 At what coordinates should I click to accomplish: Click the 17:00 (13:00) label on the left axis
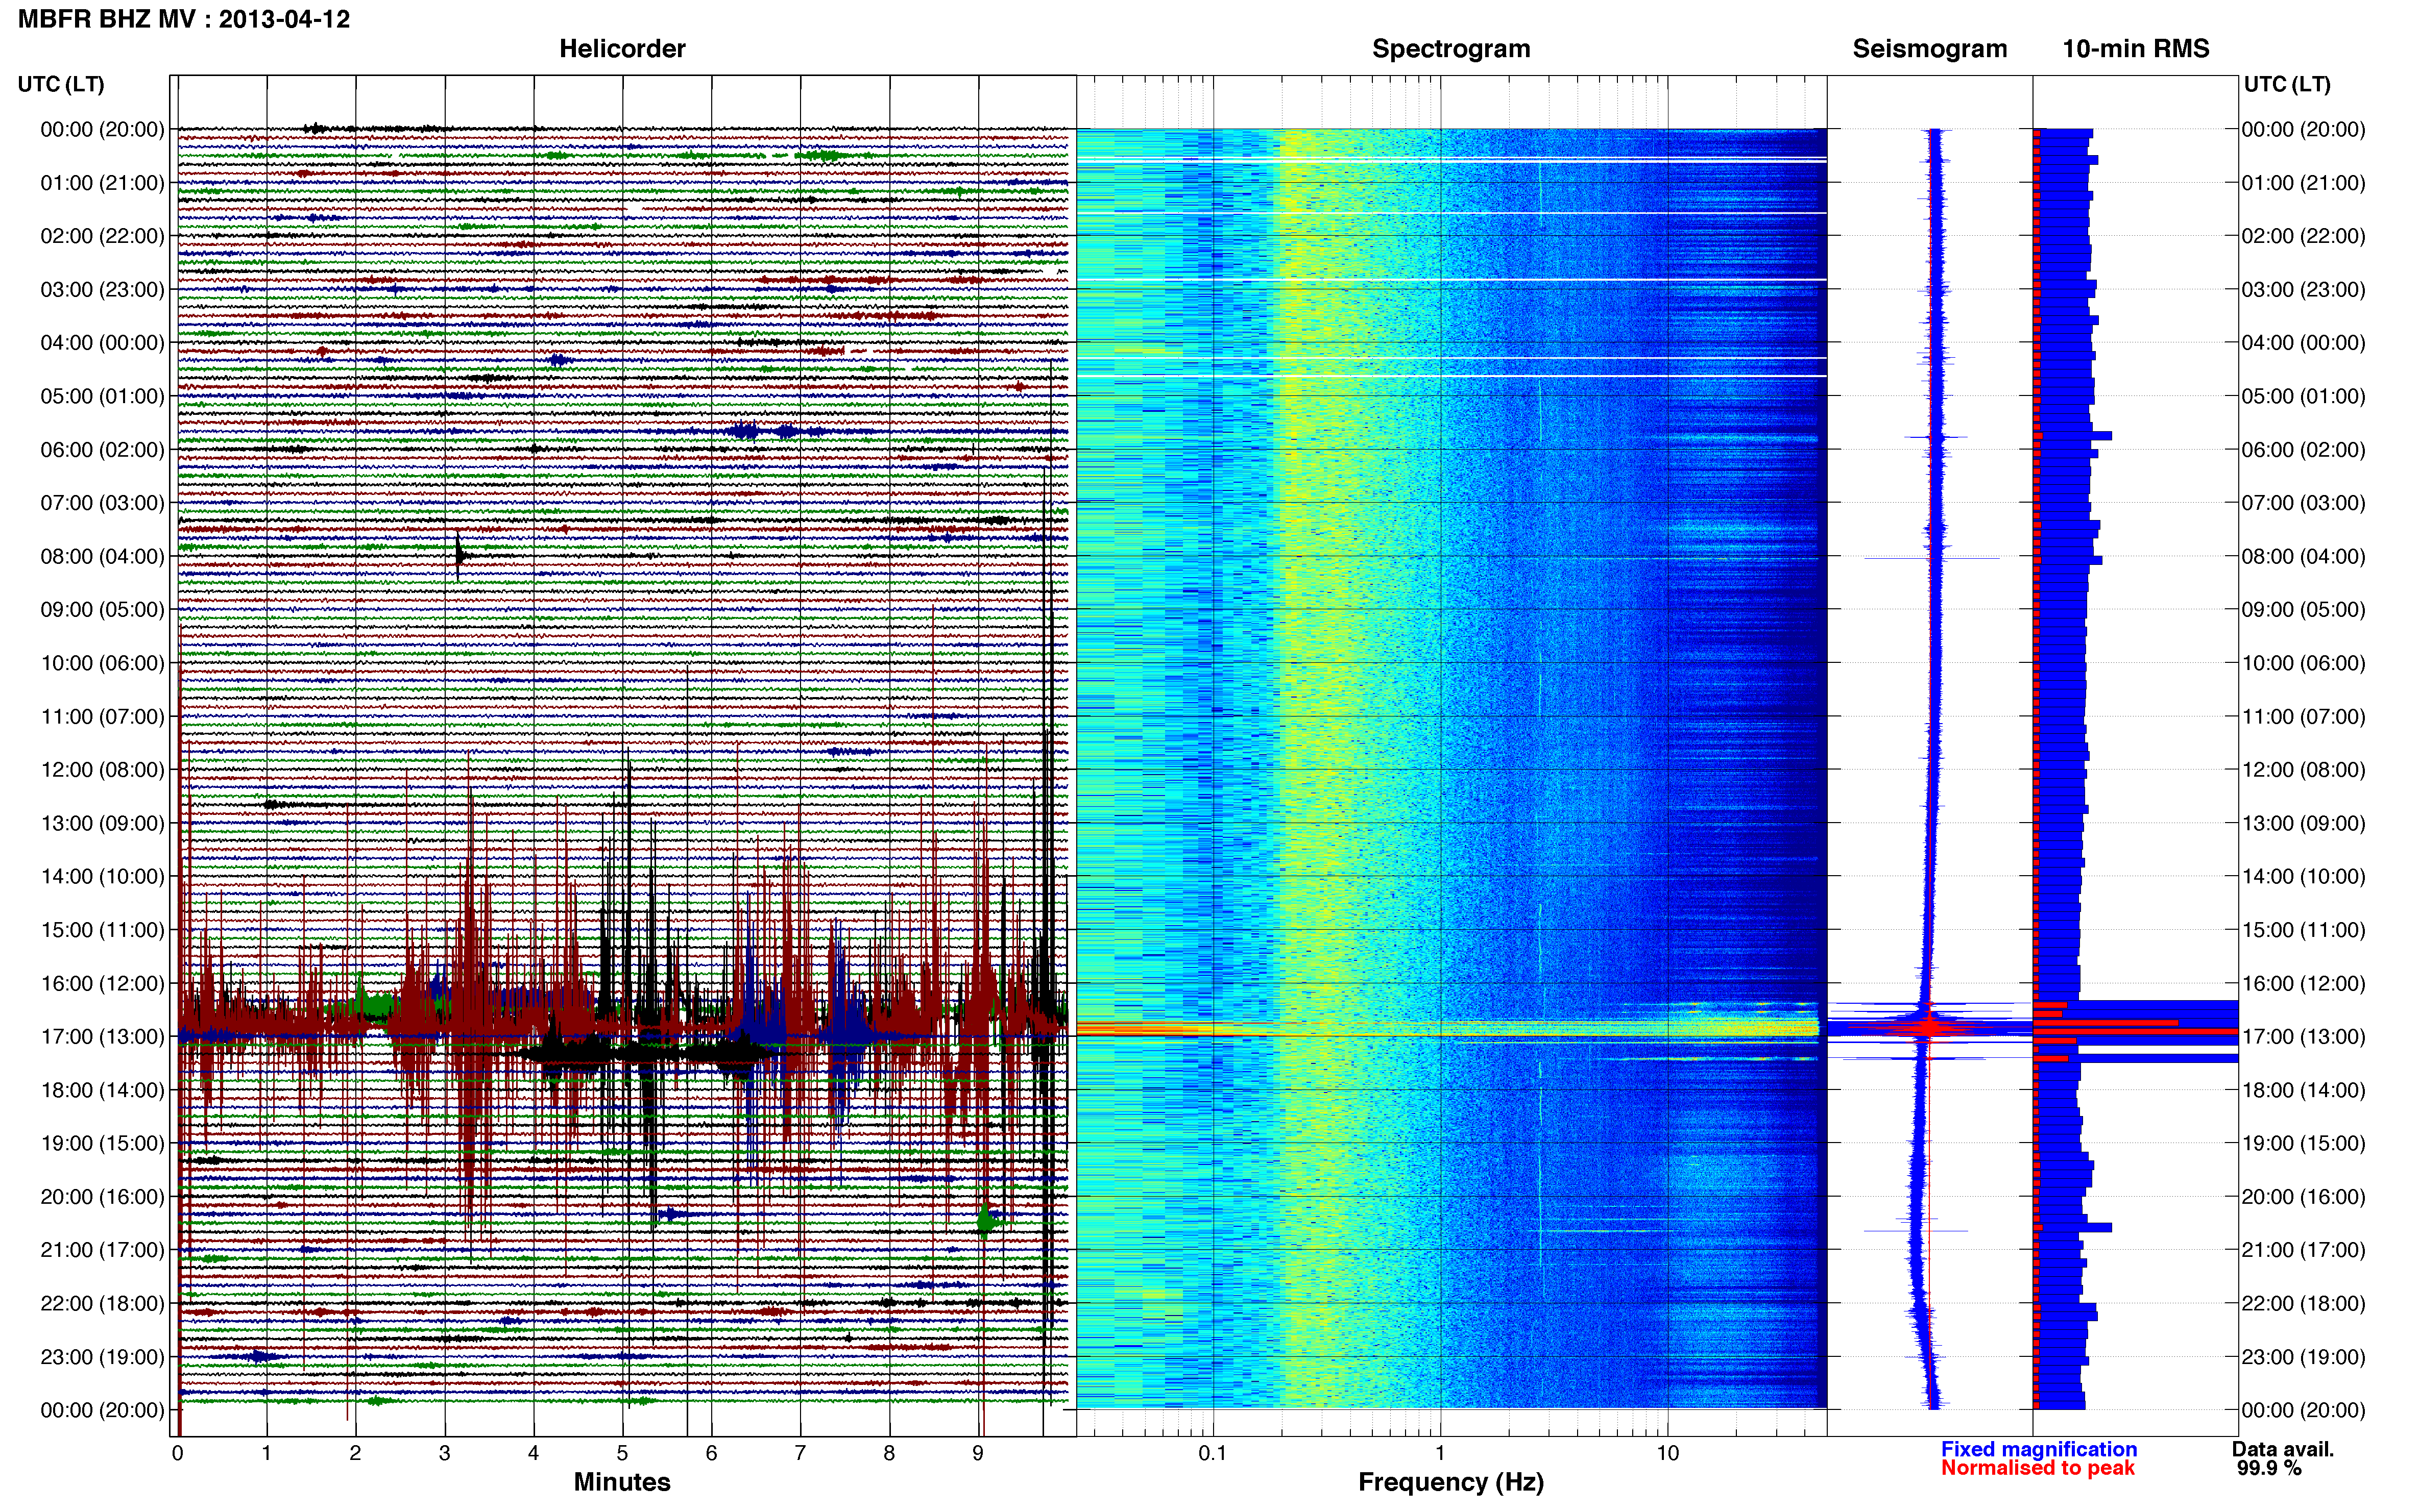pos(102,1037)
